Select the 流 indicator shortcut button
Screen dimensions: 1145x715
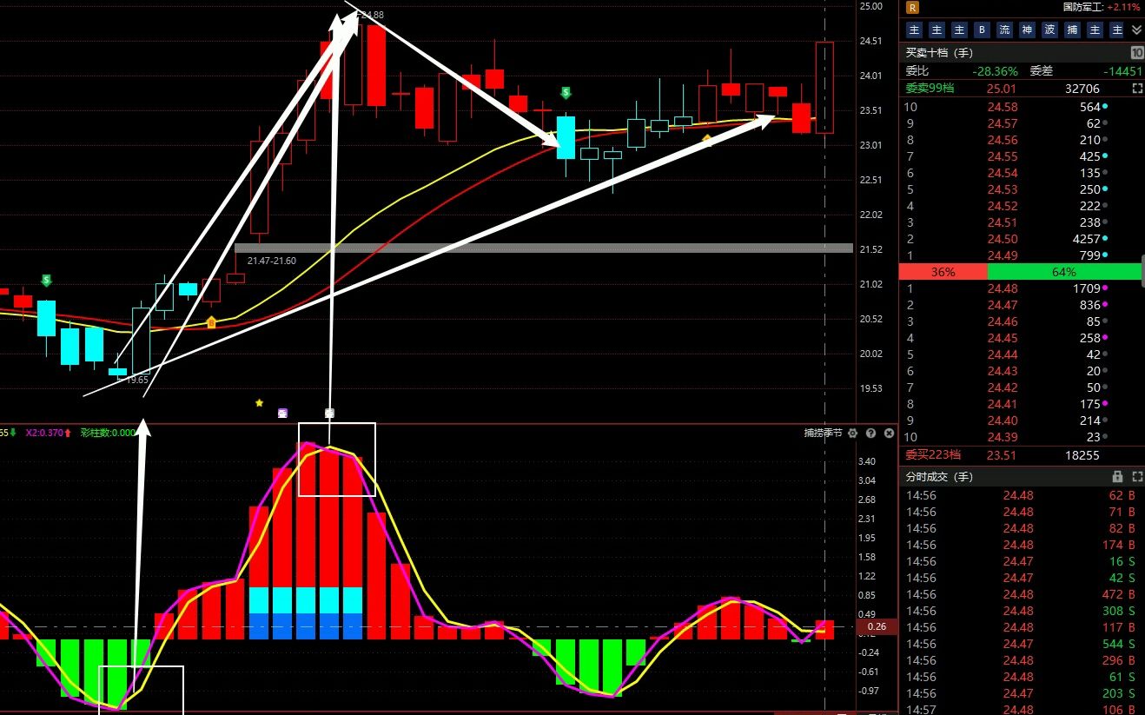tap(1005, 30)
